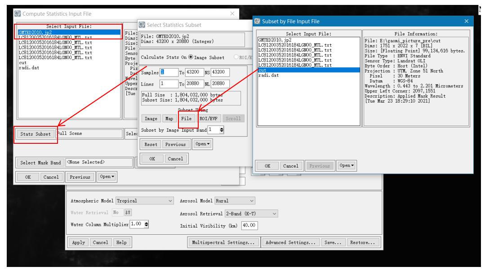Click the NL field
The height and width of the screenshot is (271, 485).
[x=220, y=84]
